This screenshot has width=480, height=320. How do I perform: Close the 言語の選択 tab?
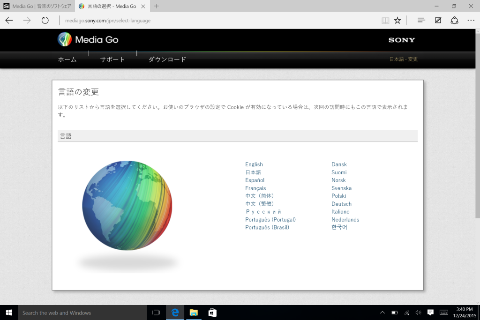(x=143, y=6)
